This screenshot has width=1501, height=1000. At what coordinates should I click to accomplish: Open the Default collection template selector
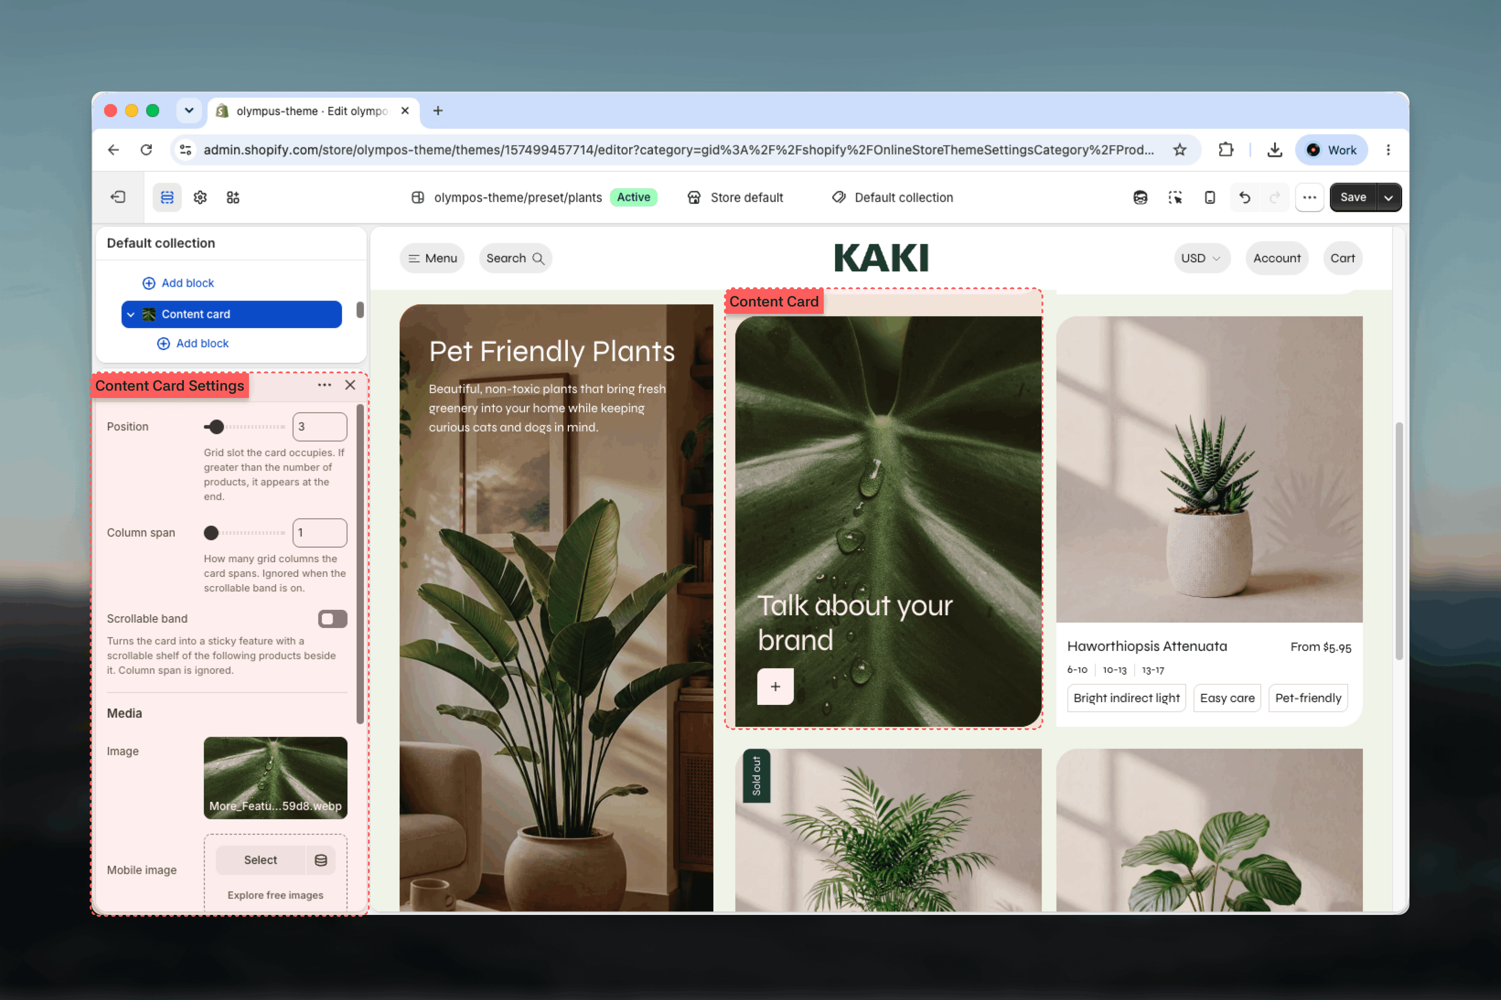pyautogui.click(x=892, y=197)
